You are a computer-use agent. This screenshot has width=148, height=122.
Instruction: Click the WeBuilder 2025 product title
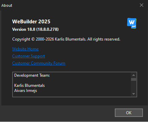(x=31, y=22)
